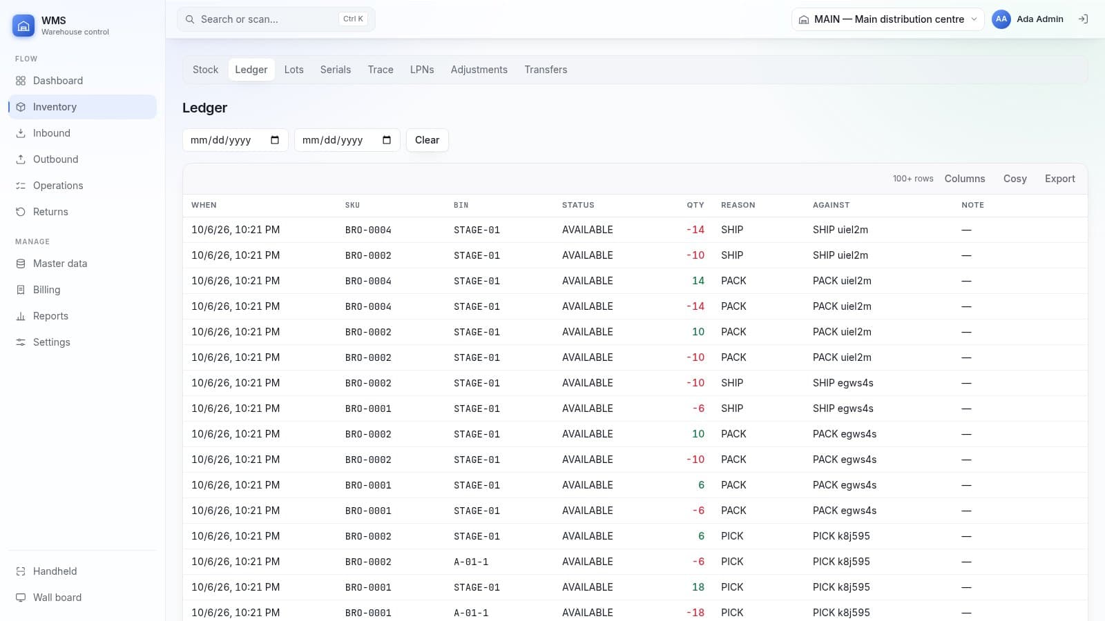The width and height of the screenshot is (1105, 621).
Task: Select the A-01-1 bin with quantity -18
Action: [x=471, y=613]
